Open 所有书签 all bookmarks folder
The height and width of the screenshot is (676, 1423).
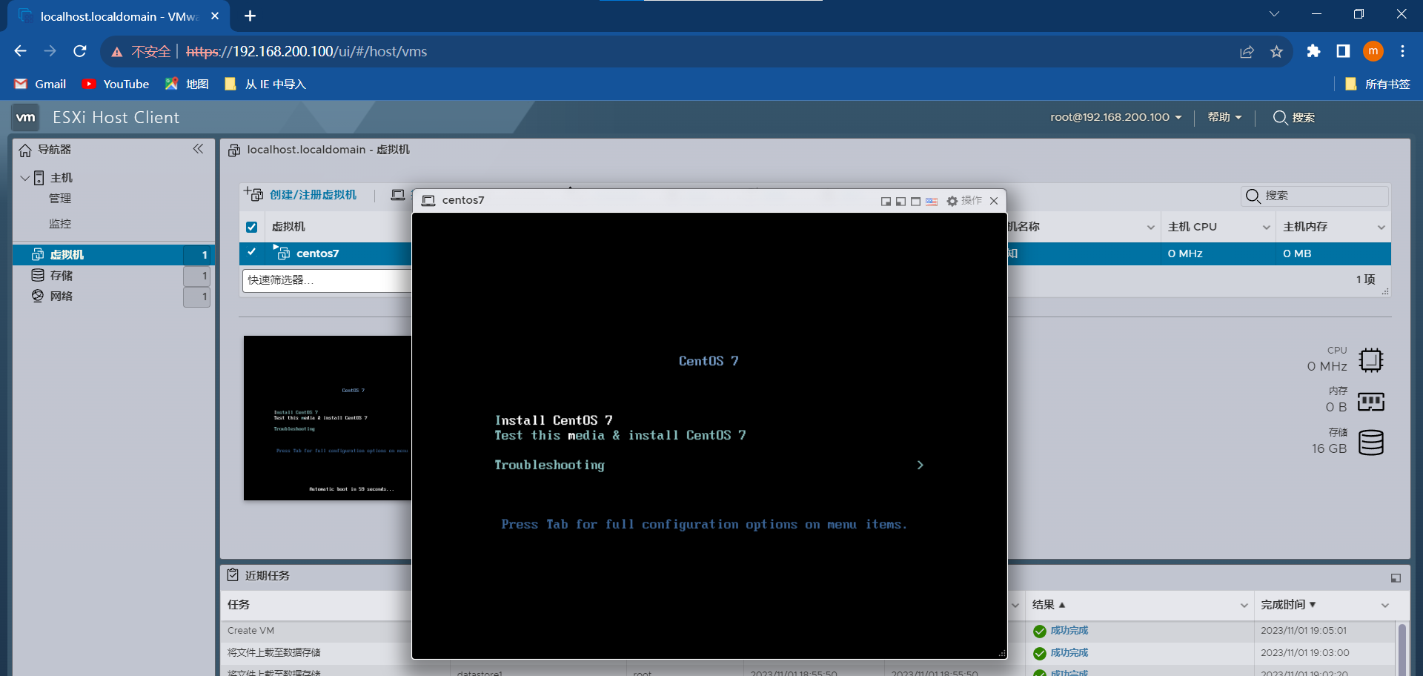1377,84
